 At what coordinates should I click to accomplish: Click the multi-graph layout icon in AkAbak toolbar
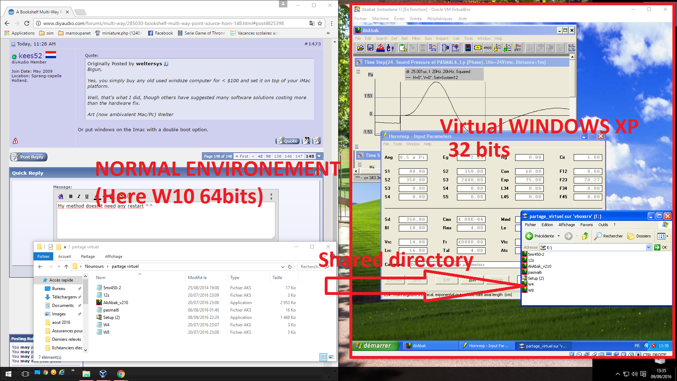tap(572, 48)
